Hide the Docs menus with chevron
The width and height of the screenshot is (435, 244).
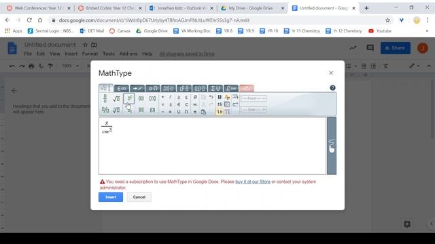[x=429, y=66]
